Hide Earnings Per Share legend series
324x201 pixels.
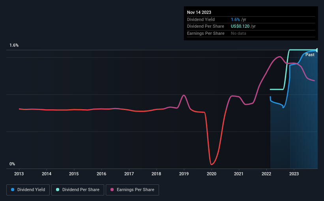pos(132,190)
